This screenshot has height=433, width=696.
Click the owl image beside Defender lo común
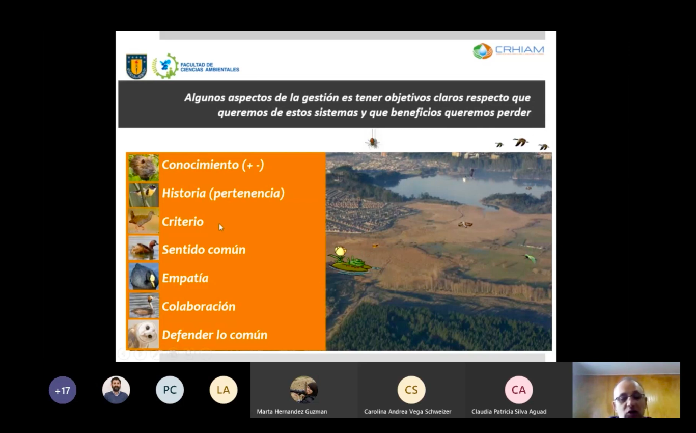[x=143, y=335]
